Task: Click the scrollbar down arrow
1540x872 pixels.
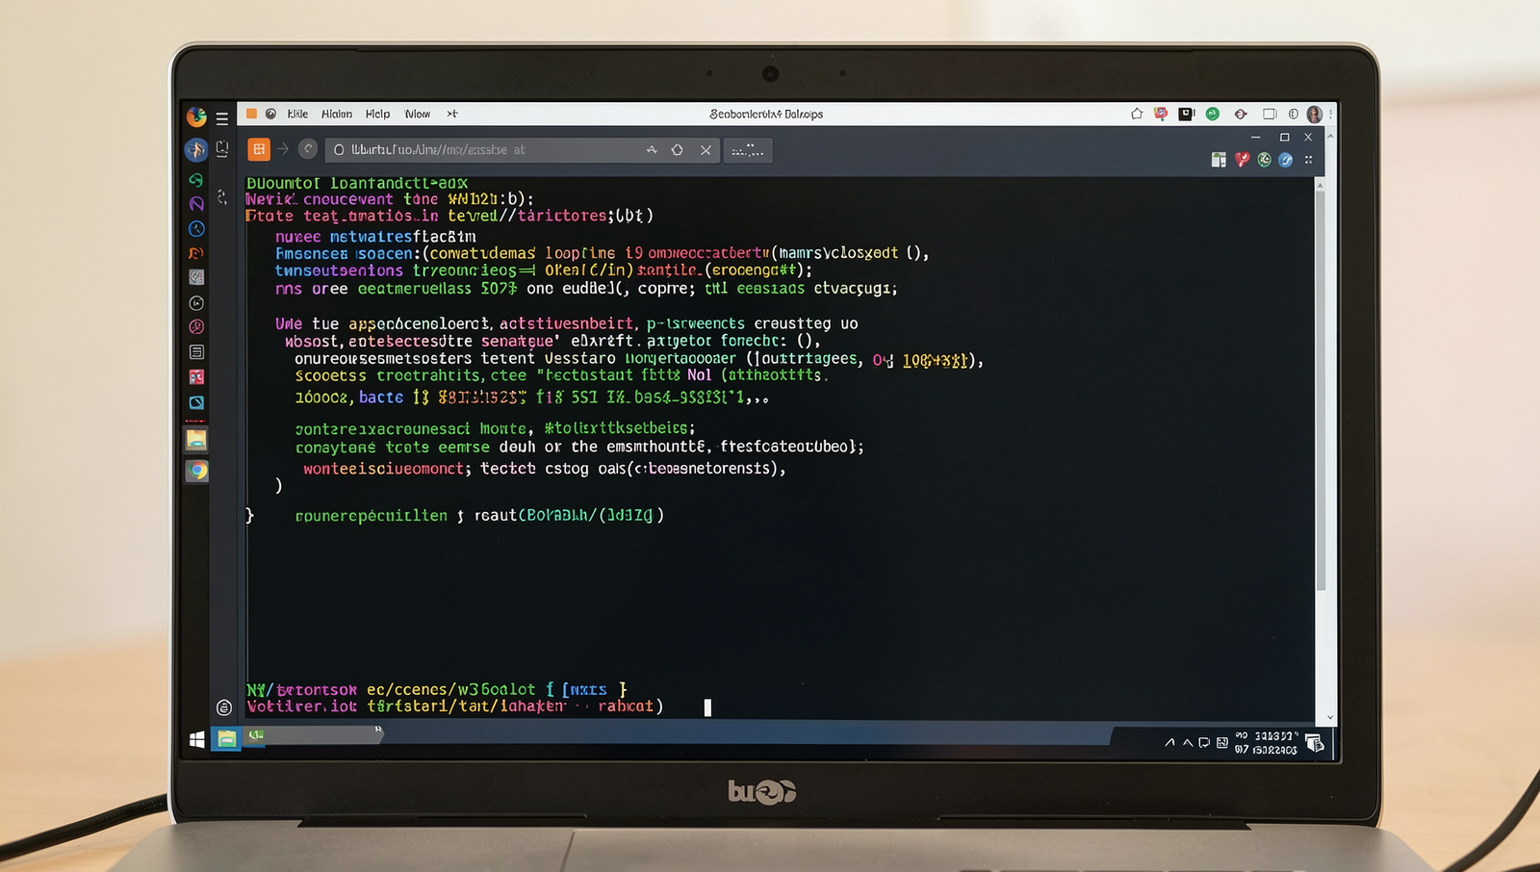Action: click(1330, 717)
